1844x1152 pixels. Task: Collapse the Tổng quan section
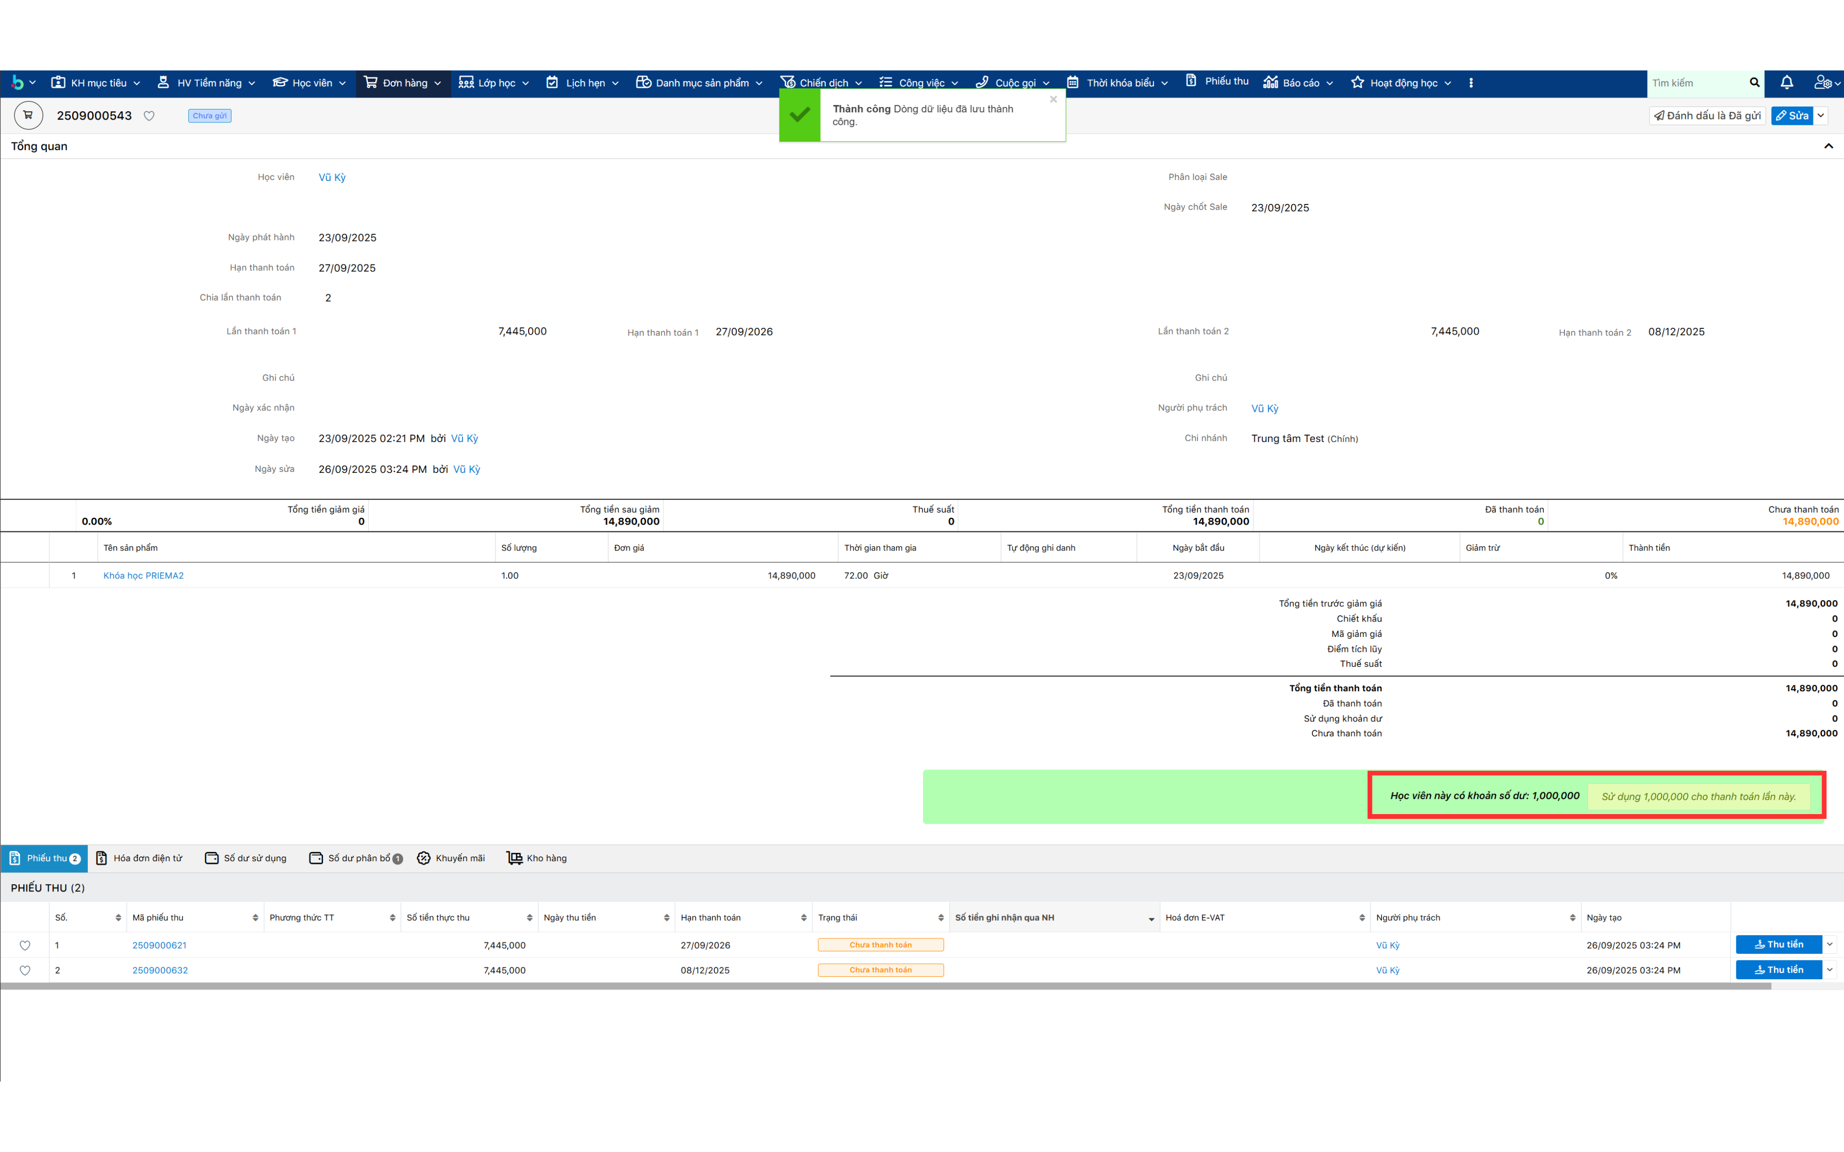[1828, 145]
